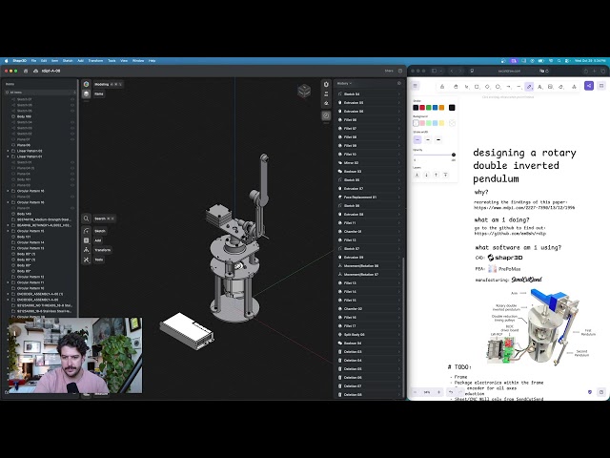Screen dimensions: 610x458
Task: Toggle the Excalidraw lock tool
Action: (x=442, y=87)
